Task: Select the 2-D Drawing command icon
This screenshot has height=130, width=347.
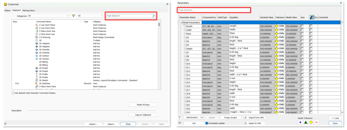Action: pyautogui.click(x=37, y=37)
